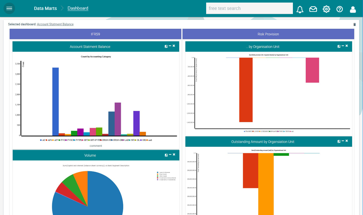Viewport: 363px width, 215px height.
Task: Open notifications bell
Action: click(x=300, y=9)
